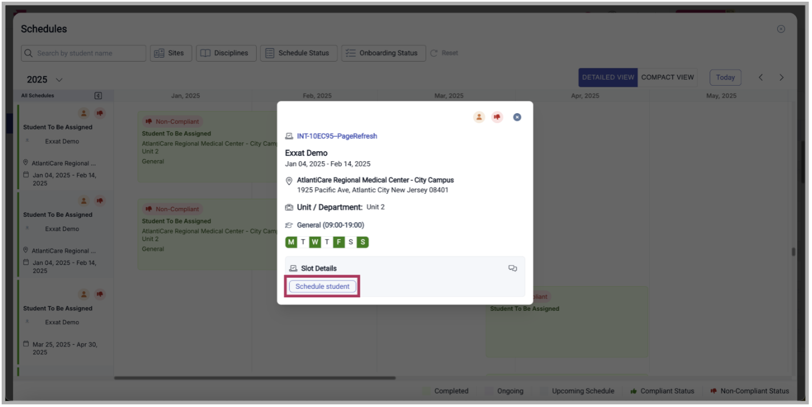Go to the next time period arrow
The image size is (812, 407).
coord(781,77)
